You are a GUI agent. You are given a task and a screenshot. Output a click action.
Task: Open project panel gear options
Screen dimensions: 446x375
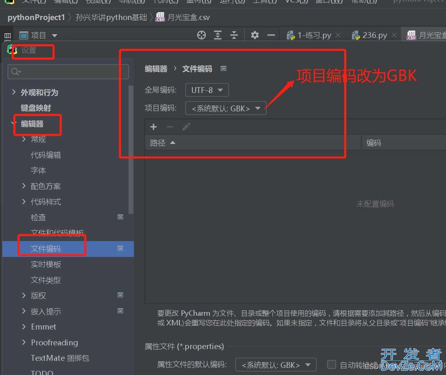coord(254,35)
